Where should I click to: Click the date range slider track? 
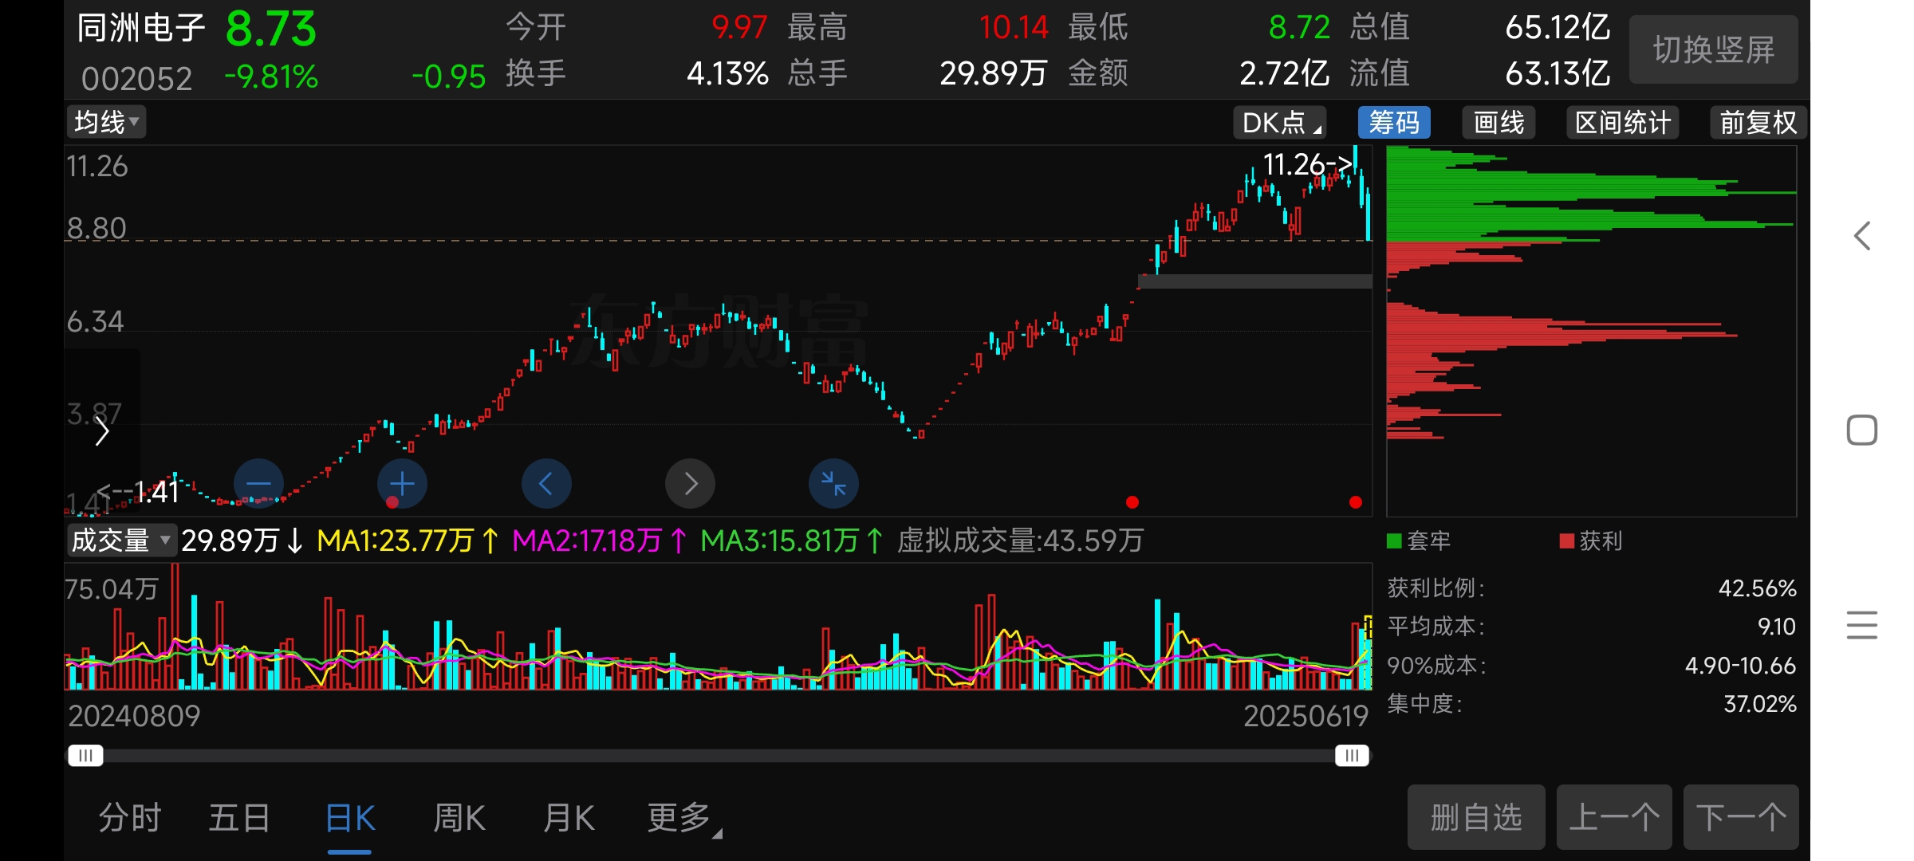[x=718, y=755]
